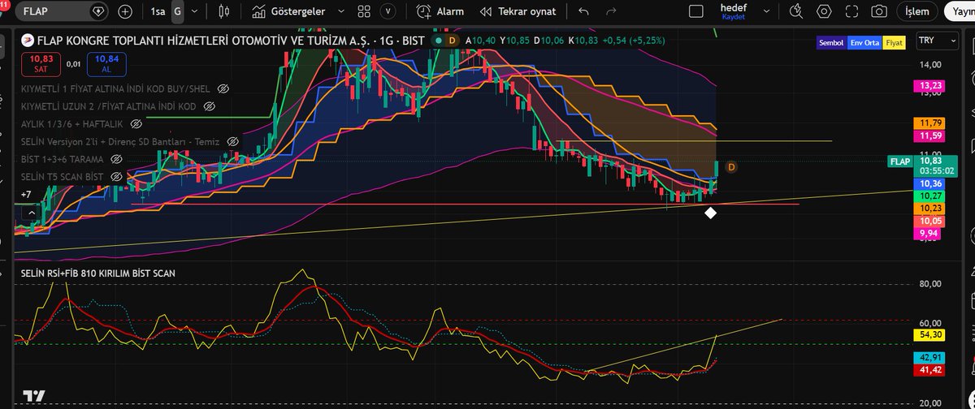
Task: Select the SELİN RSİ+FİB 810 KIRILIM indicator title
Action: [98, 273]
